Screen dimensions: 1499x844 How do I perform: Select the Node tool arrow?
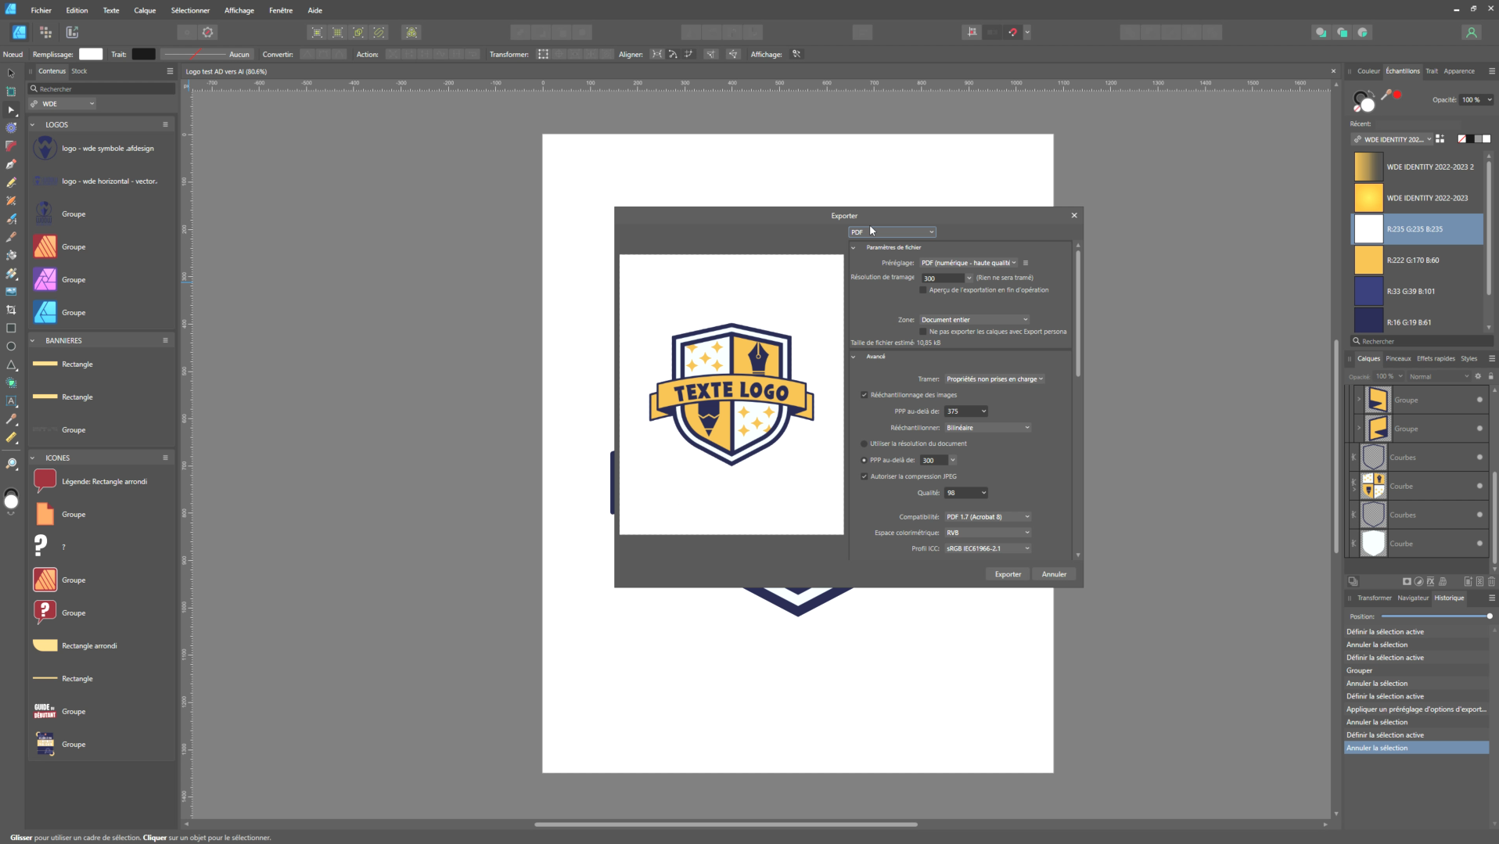(11, 110)
